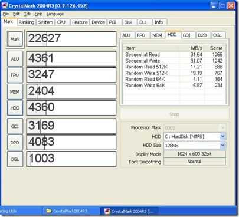Click the Item column header
This screenshot has width=239, height=217.
151,48
